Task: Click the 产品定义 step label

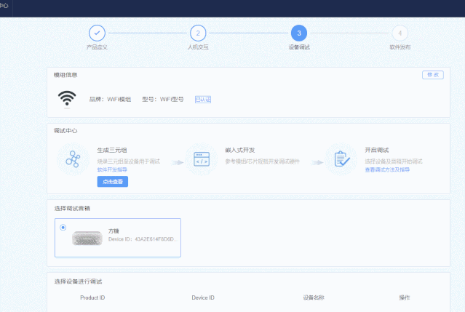Action: point(97,47)
